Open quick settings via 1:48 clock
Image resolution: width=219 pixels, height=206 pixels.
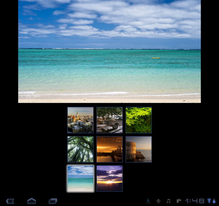(x=195, y=201)
